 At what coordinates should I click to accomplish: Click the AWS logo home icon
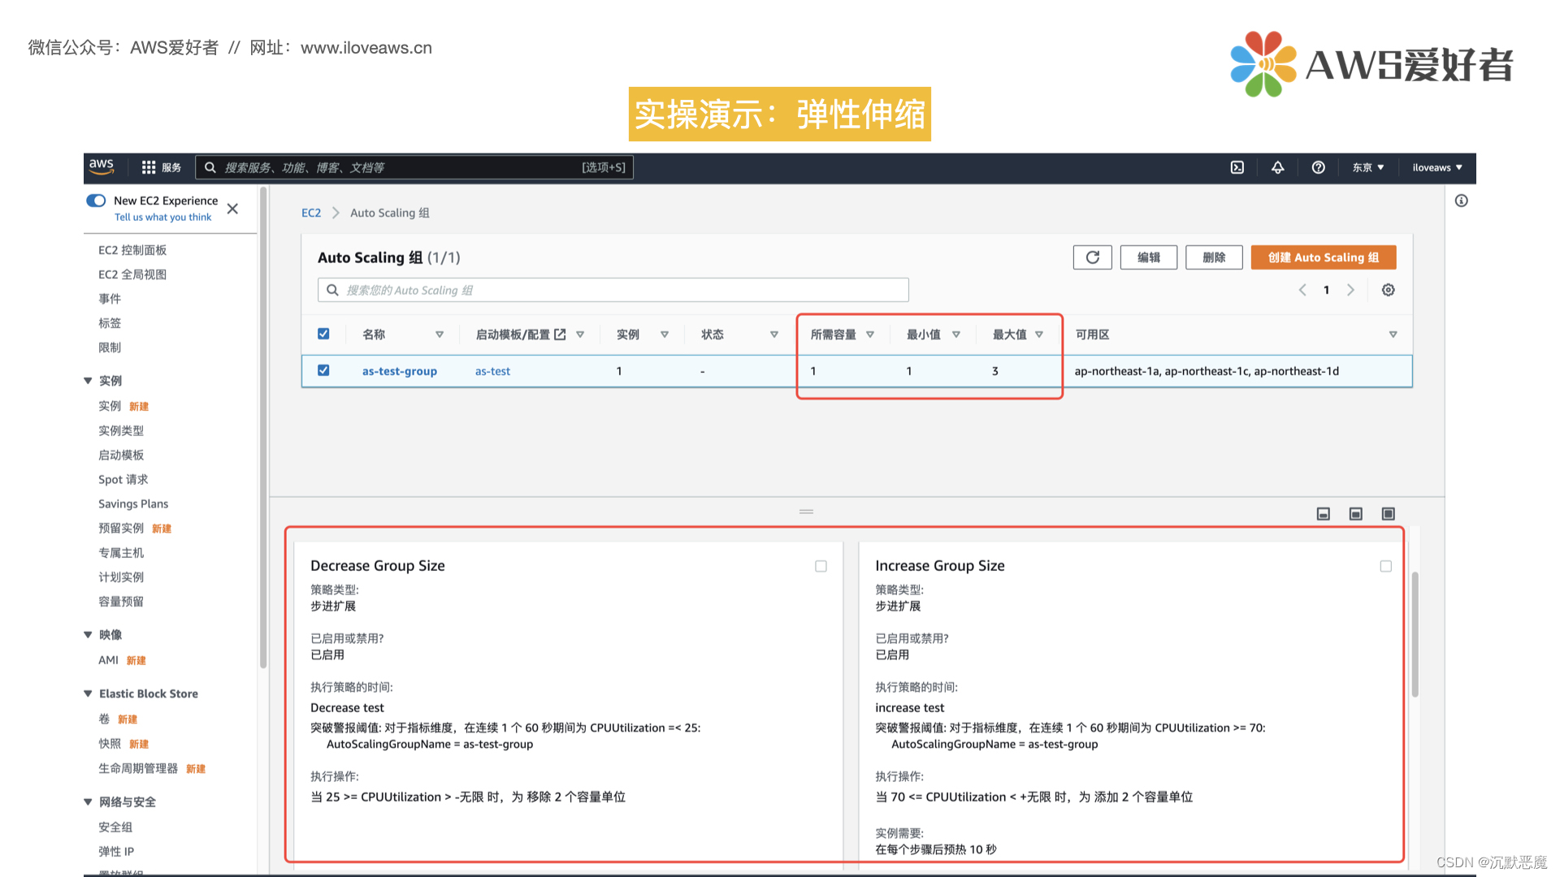tap(101, 166)
